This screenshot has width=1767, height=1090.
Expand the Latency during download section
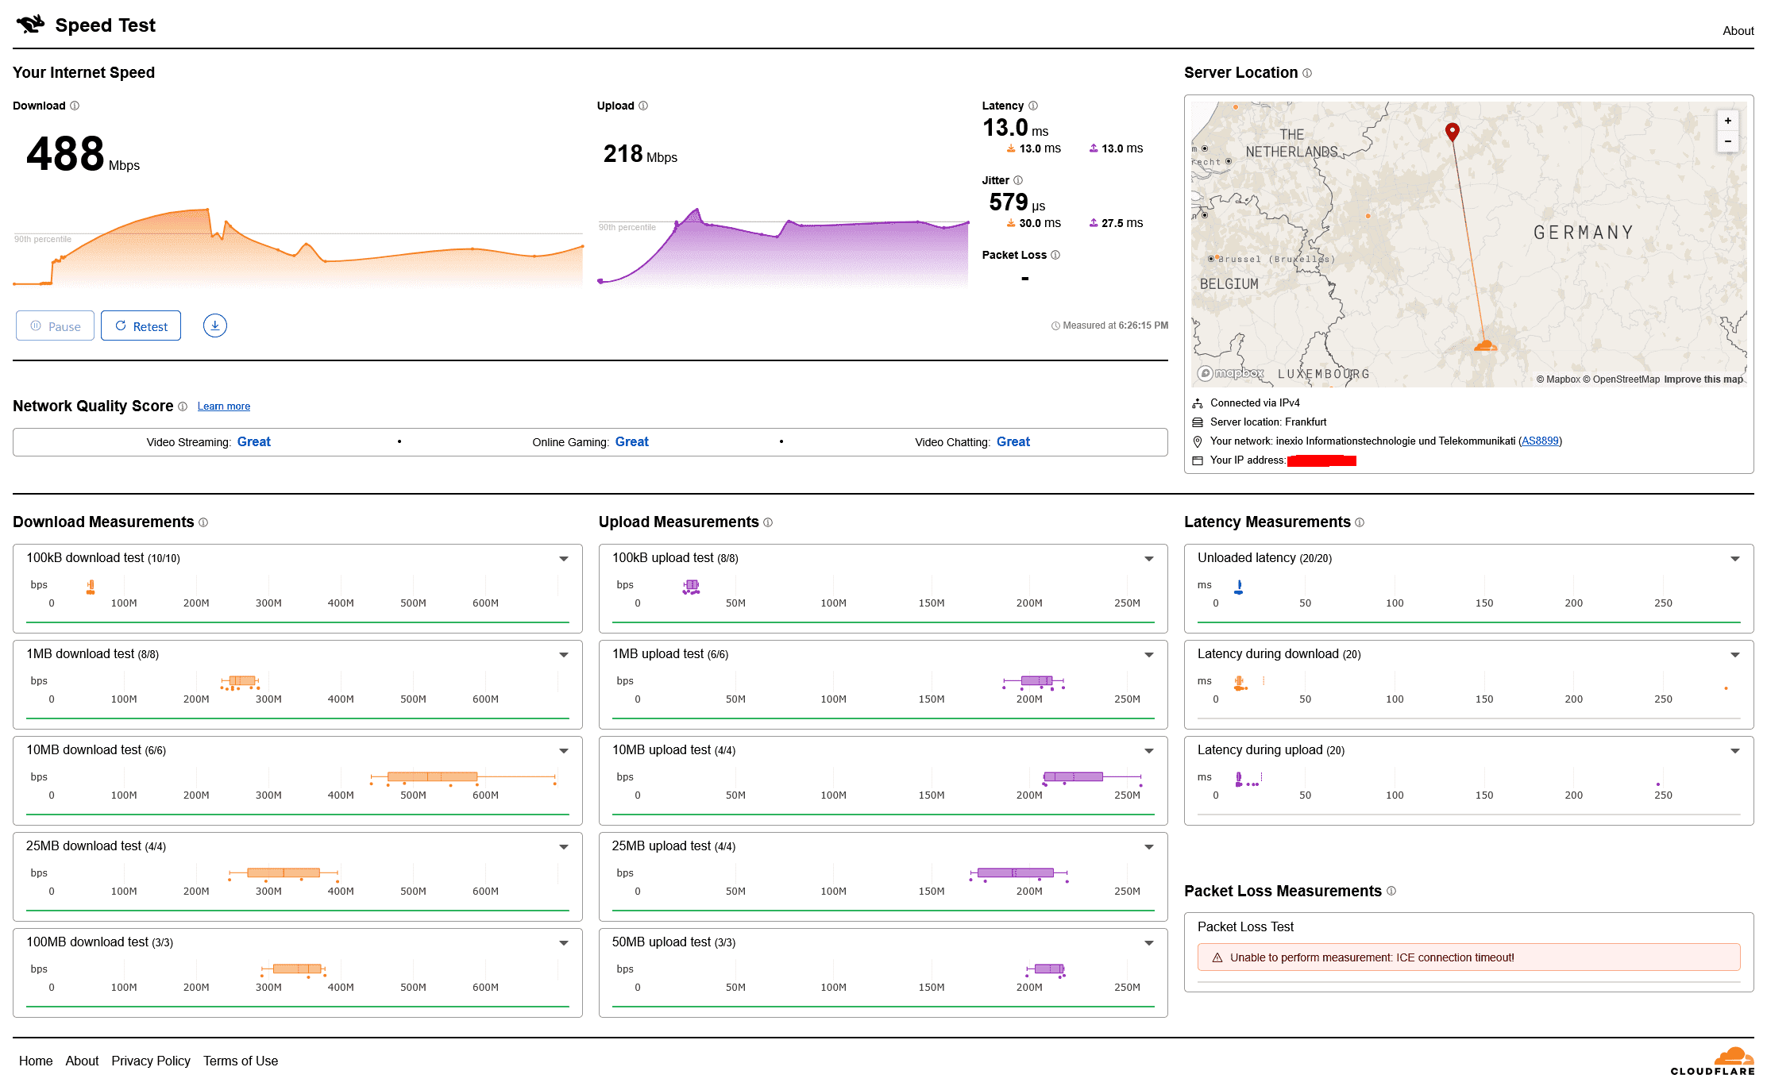tap(1734, 655)
